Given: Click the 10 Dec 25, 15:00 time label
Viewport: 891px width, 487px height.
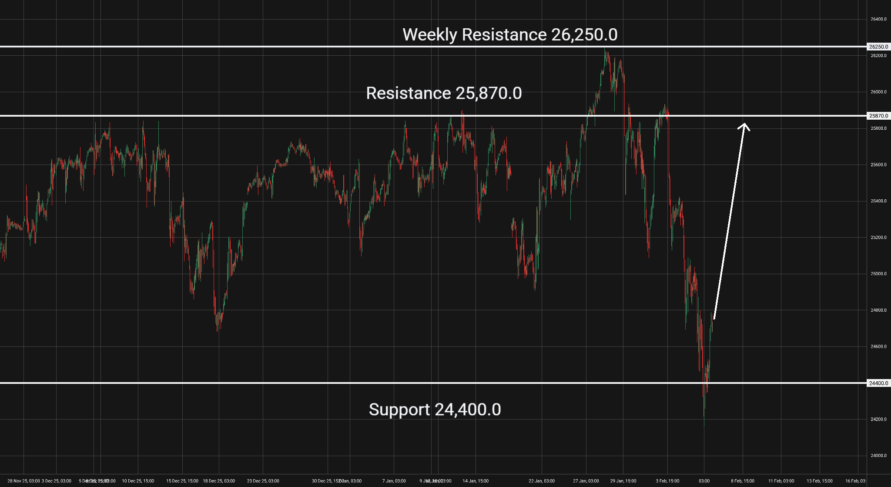Looking at the screenshot, I should click(138, 481).
